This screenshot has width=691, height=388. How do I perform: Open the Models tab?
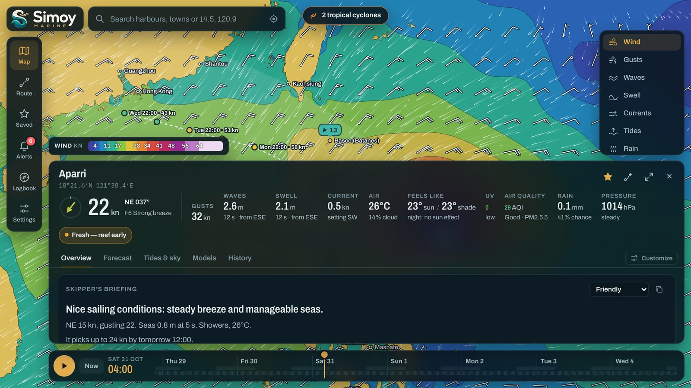(x=204, y=258)
